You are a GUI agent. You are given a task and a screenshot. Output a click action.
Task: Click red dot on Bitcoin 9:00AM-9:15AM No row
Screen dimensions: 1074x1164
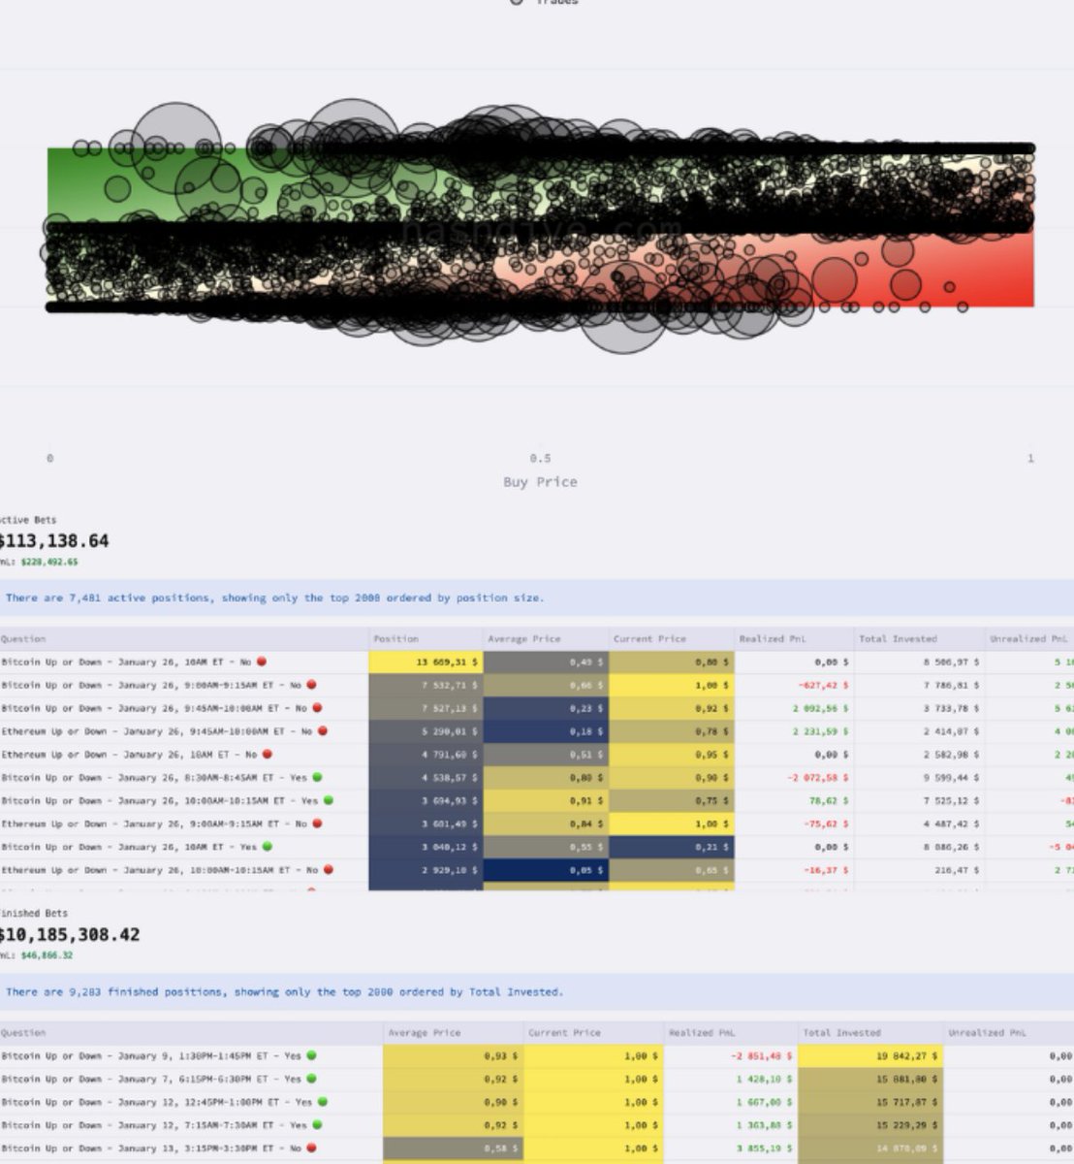311,685
